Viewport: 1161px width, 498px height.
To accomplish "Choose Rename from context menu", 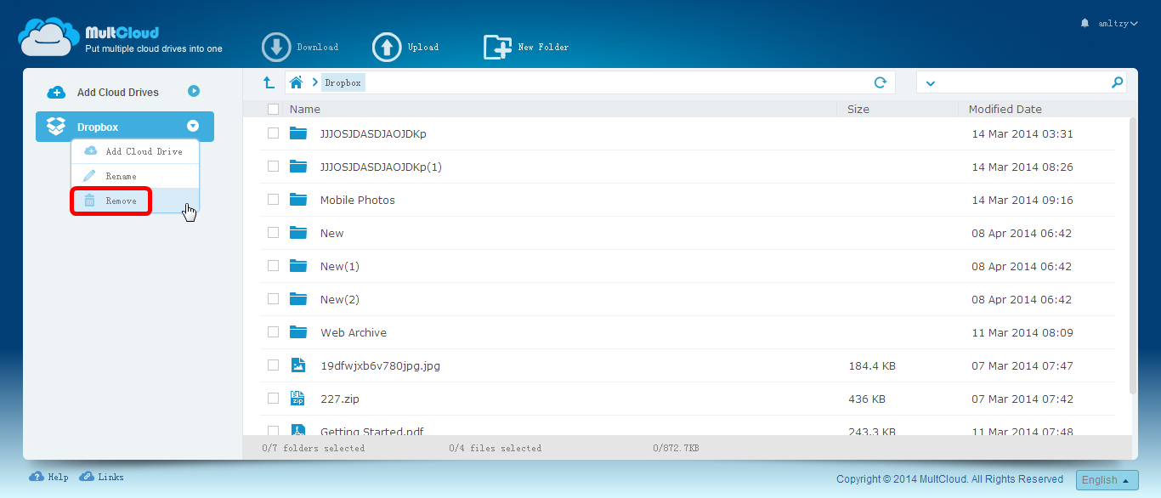I will (135, 176).
